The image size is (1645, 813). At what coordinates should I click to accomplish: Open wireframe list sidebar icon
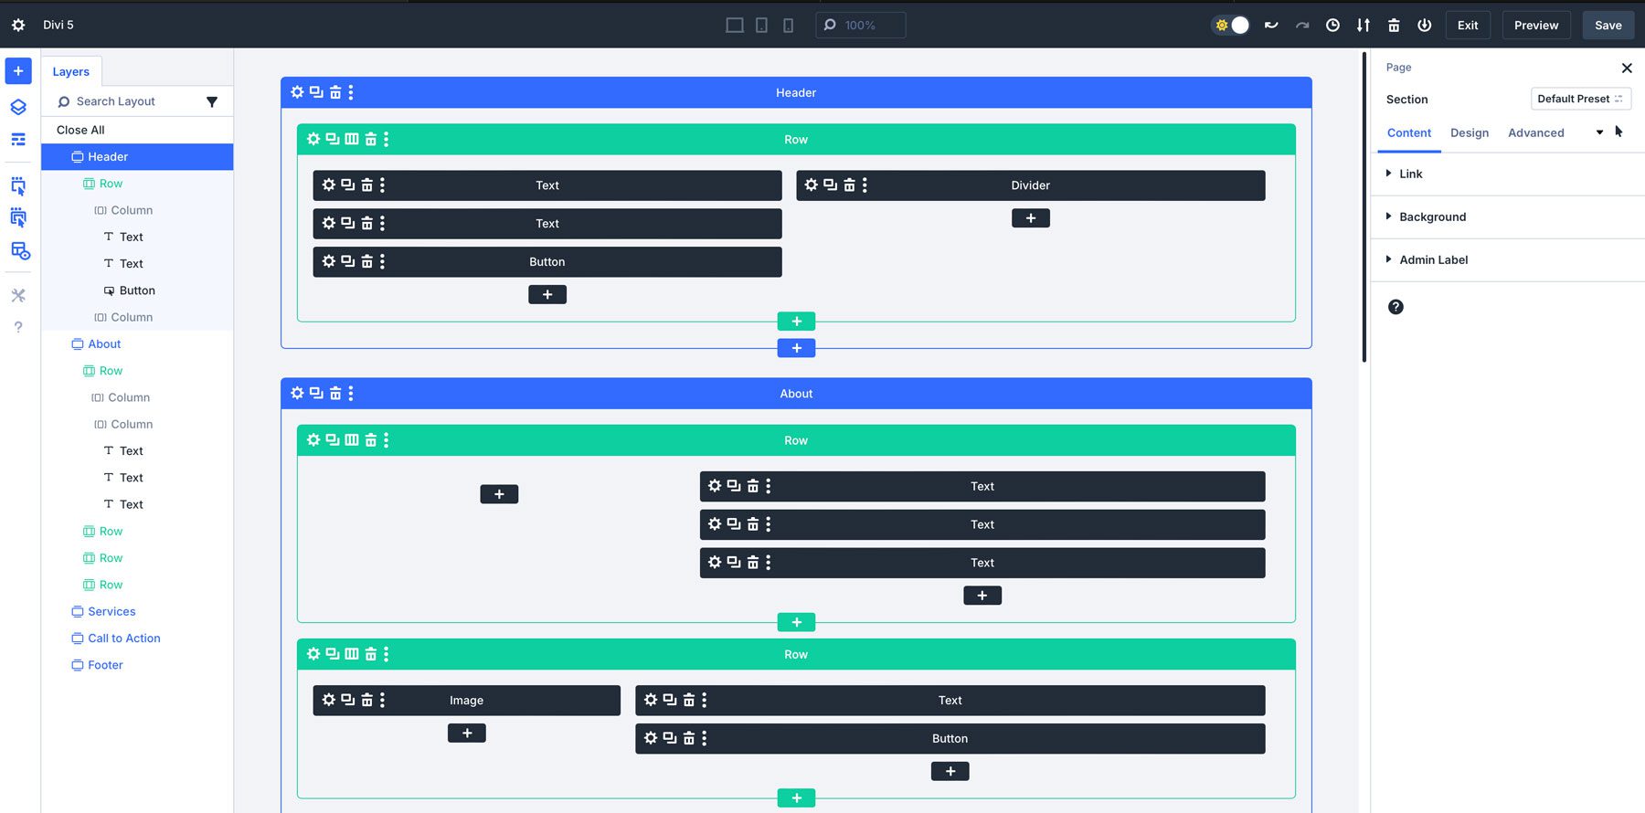(18, 140)
